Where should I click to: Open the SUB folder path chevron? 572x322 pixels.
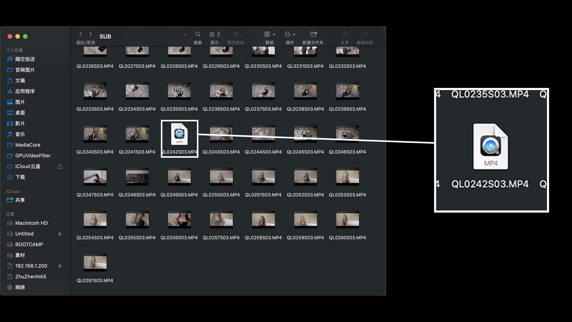[x=185, y=35]
